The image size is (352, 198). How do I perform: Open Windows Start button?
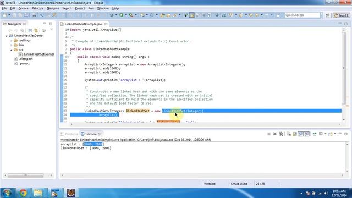(7, 193)
